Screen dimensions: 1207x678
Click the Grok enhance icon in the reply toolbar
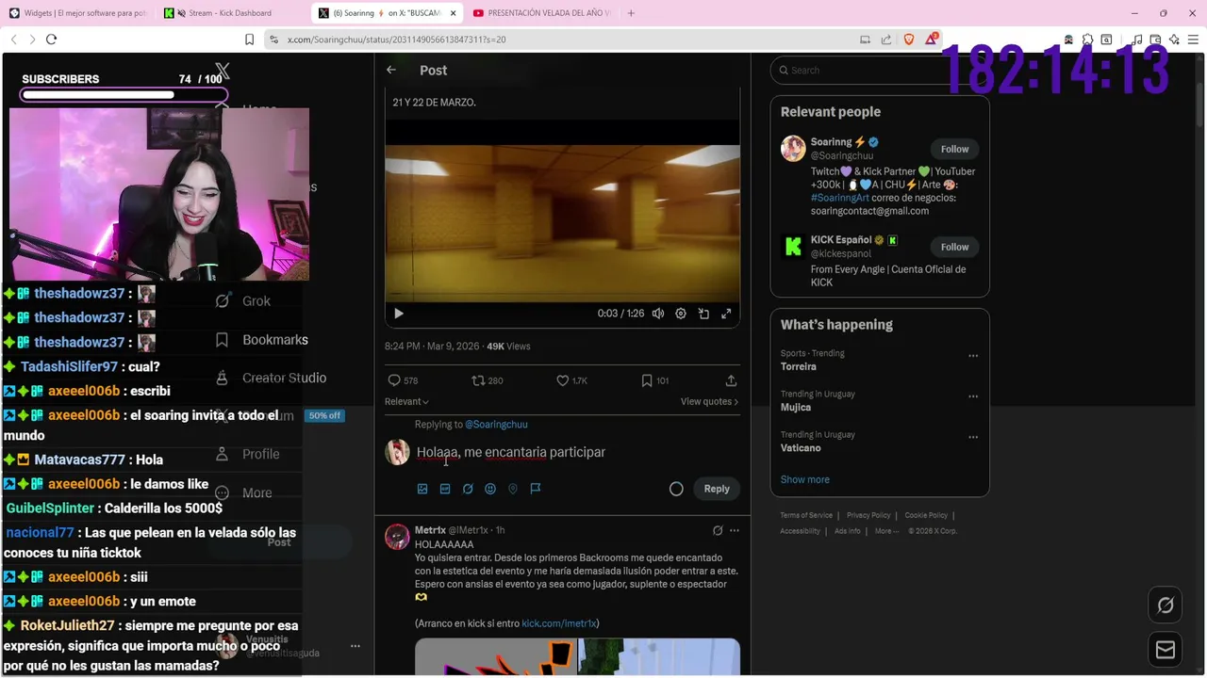[x=468, y=489]
